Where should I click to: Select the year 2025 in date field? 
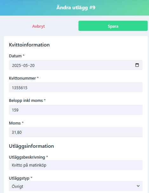[x=17, y=65]
